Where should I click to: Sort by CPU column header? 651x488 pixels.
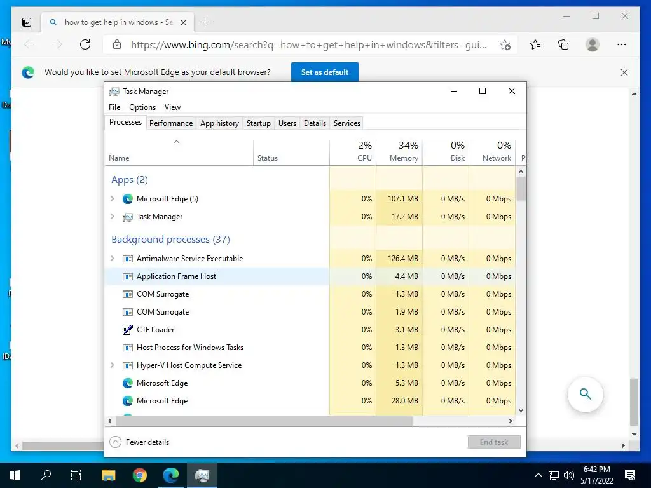353,152
